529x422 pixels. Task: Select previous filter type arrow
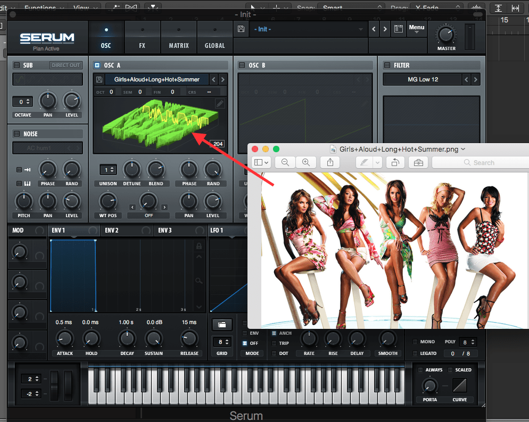coord(466,80)
